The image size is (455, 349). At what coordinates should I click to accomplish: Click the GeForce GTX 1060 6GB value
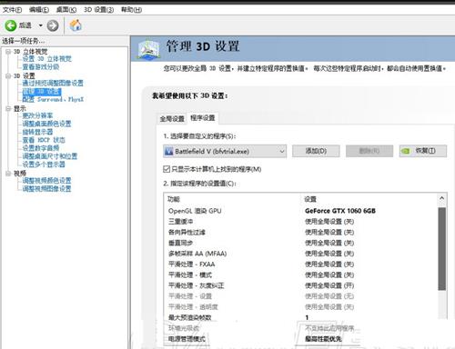point(340,211)
